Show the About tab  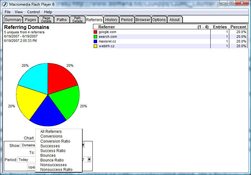174,20
